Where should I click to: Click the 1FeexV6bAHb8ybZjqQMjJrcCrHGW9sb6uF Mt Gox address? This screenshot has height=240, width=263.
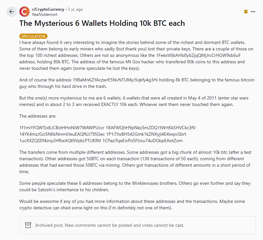[198, 55]
